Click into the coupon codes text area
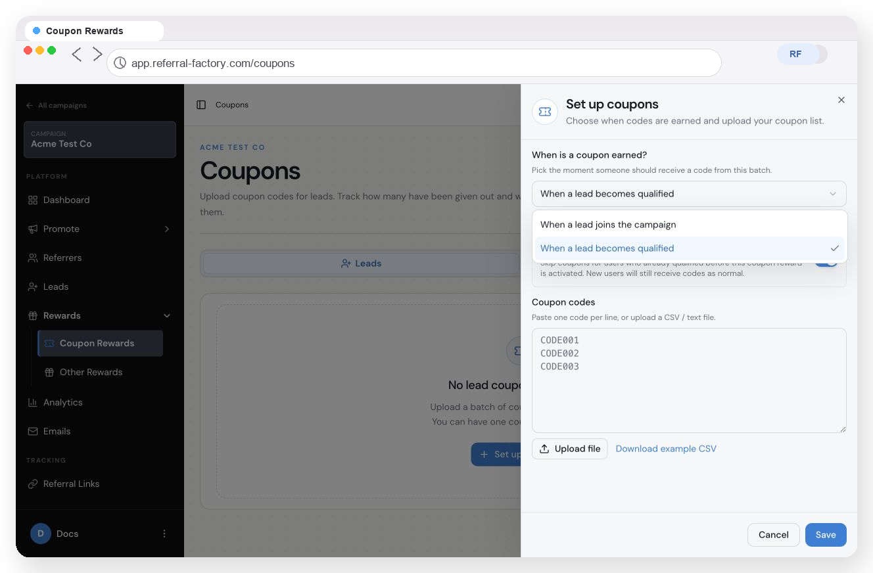Image resolution: width=873 pixels, height=573 pixels. point(689,380)
